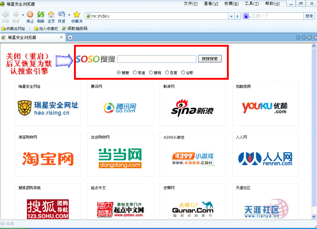This screenshot has width=317, height=229.
Task: Click the scrollbar up arrow
Action: (314, 46)
